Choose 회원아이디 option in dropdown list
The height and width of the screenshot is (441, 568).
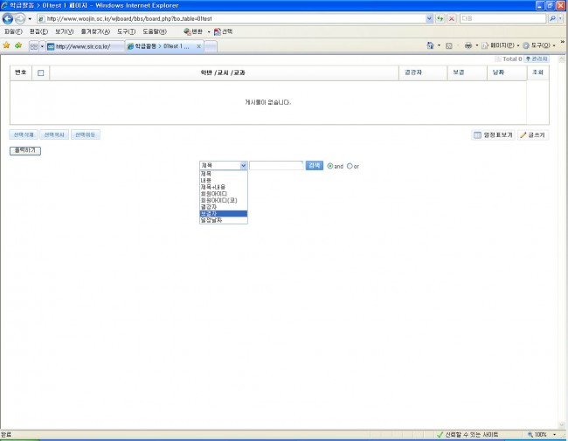(x=224, y=194)
